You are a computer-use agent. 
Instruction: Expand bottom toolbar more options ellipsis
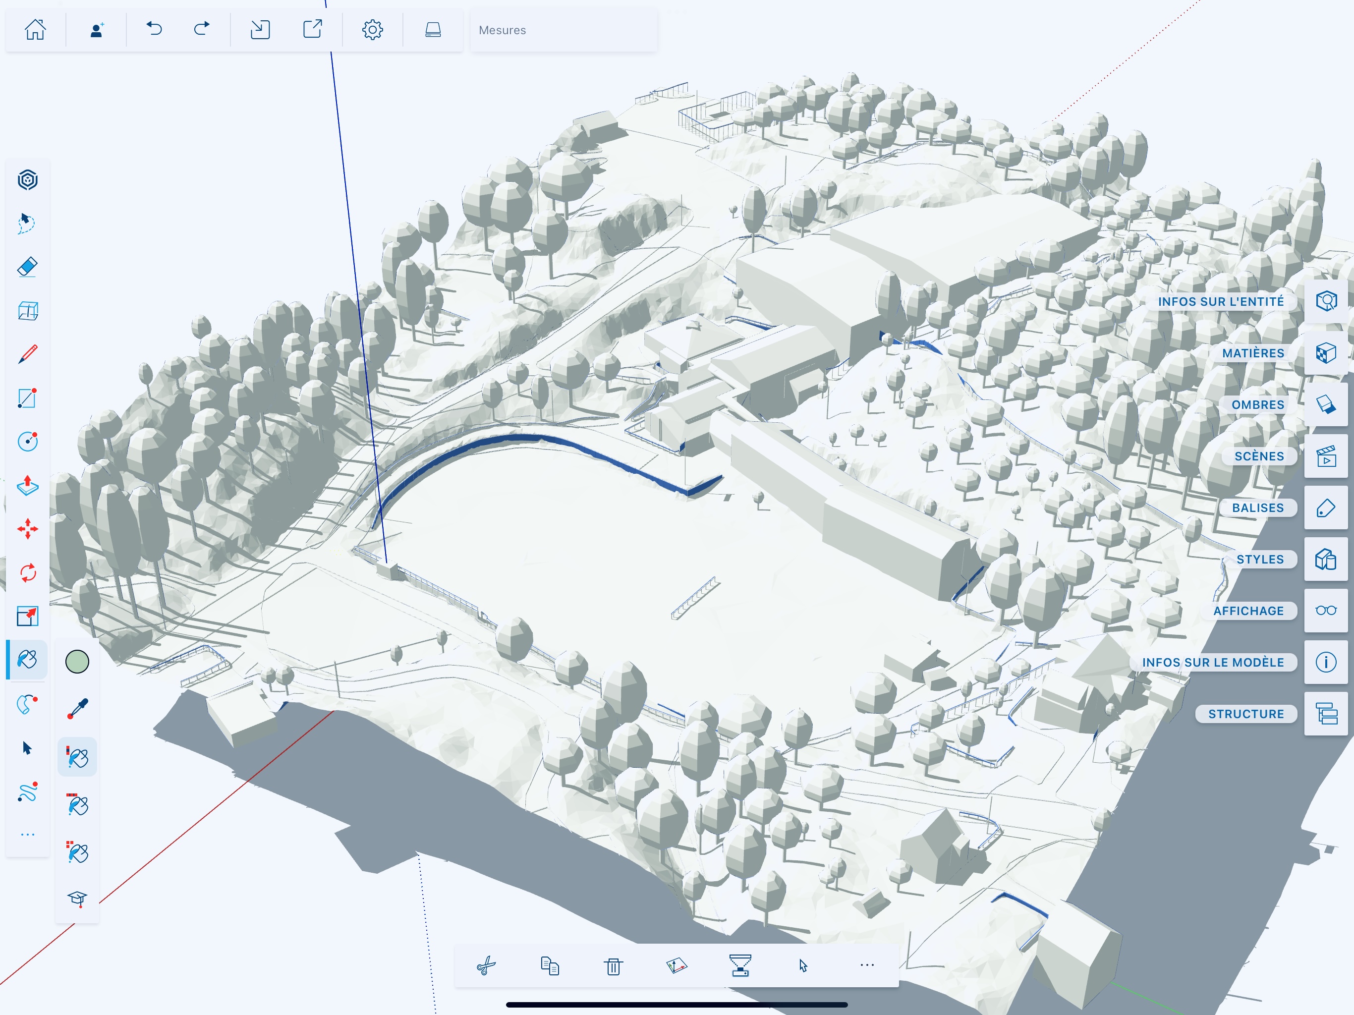(x=867, y=965)
